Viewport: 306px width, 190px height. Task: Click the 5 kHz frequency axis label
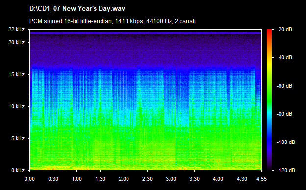click(x=18, y=139)
